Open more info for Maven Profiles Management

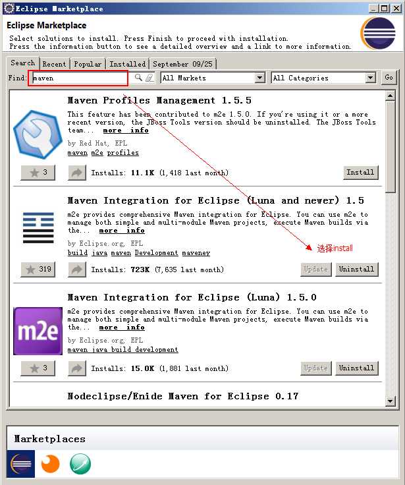126,130
